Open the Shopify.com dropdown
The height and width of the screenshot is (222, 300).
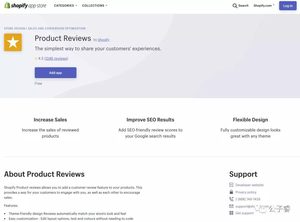pos(263,5)
